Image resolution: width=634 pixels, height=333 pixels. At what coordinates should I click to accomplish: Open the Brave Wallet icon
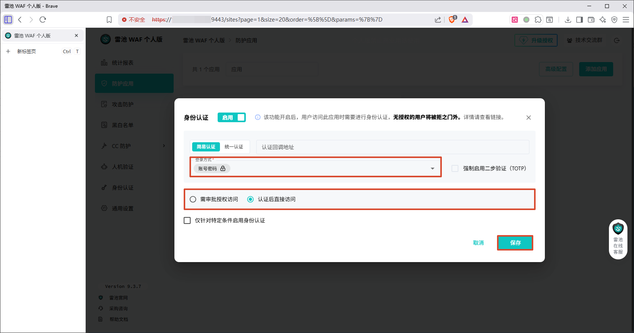tap(591, 20)
